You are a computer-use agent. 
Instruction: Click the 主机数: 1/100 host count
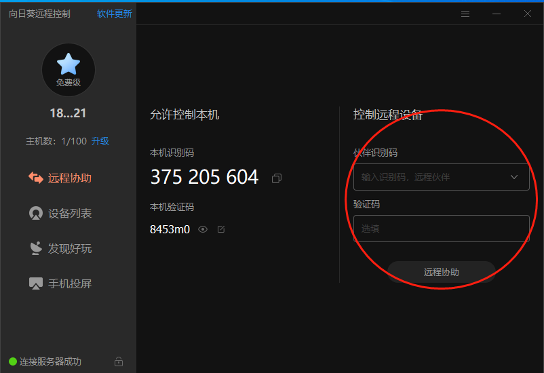[x=56, y=141]
